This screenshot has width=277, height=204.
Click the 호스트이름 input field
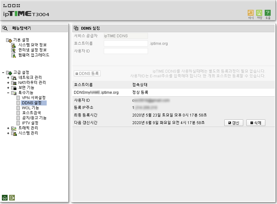click(x=126, y=44)
